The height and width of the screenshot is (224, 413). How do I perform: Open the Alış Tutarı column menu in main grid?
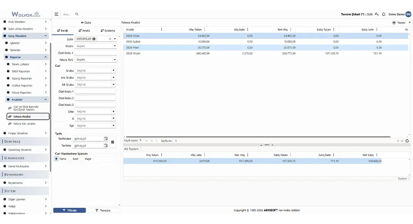[x=205, y=30]
